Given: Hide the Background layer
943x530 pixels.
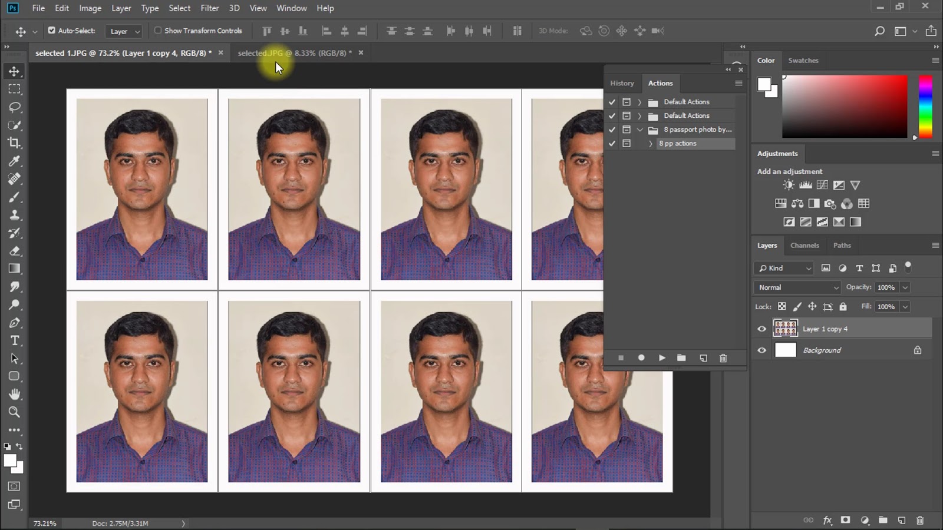Looking at the screenshot, I should (761, 350).
